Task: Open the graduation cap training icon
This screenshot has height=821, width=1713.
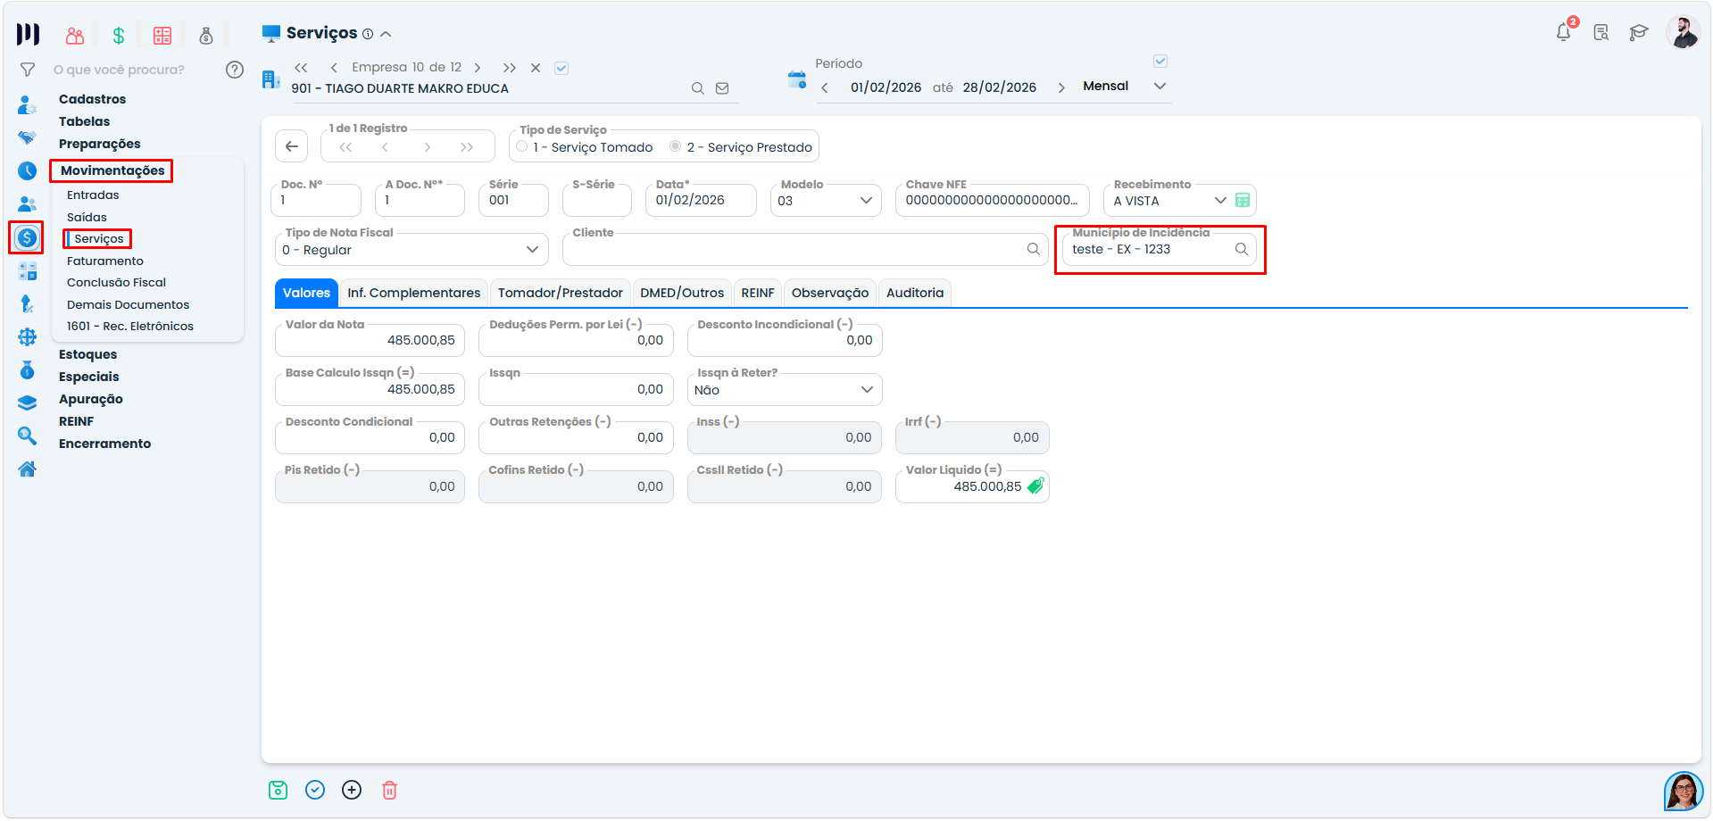Action: (x=1638, y=33)
